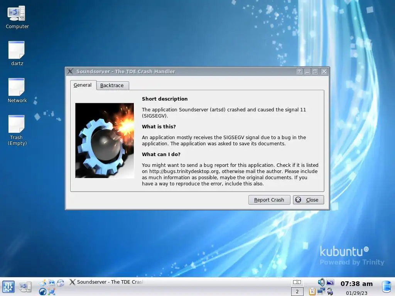This screenshot has height=296, width=395.
Task: Click the crash handler help question button
Action: click(299, 71)
